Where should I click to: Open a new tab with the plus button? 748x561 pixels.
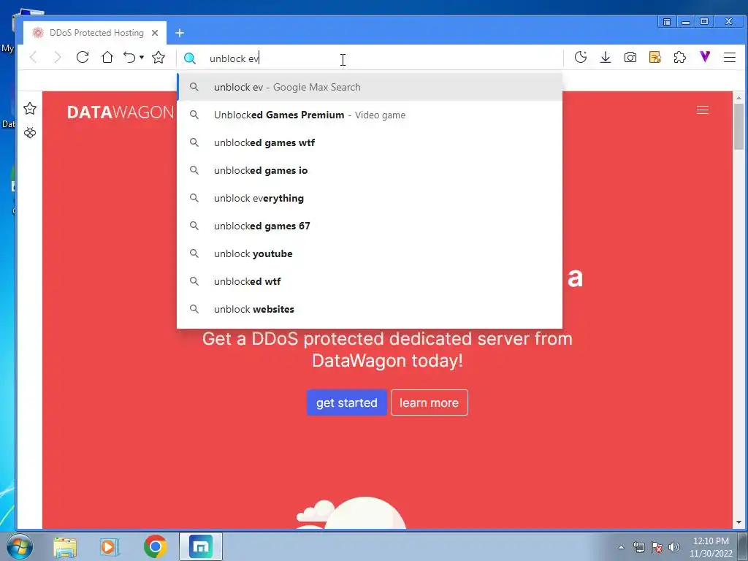[x=180, y=33]
